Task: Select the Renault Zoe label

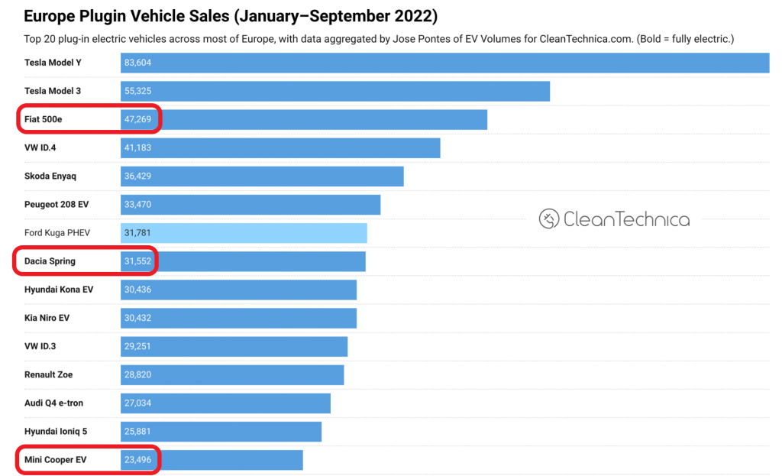Action: click(49, 374)
